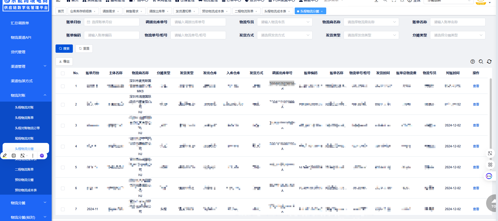Focus the 物流单号/柜号 input field
The width and height of the screenshot is (498, 221).
[x=198, y=35]
